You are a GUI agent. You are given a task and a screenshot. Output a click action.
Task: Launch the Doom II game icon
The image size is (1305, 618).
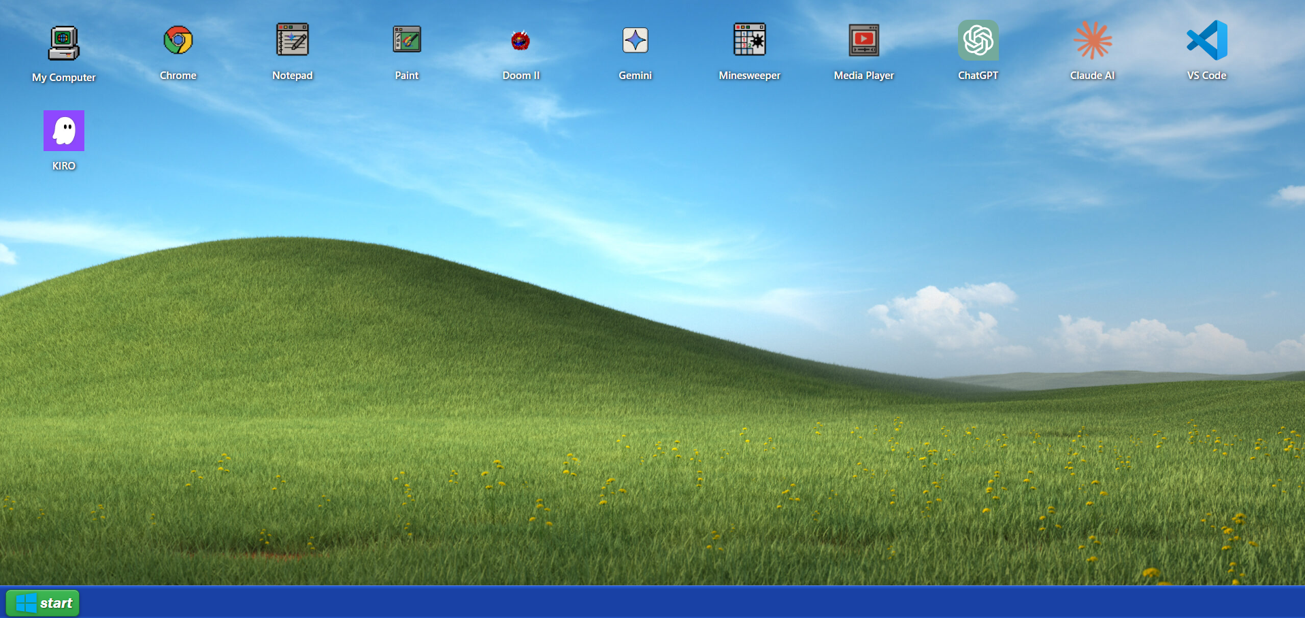tap(521, 41)
